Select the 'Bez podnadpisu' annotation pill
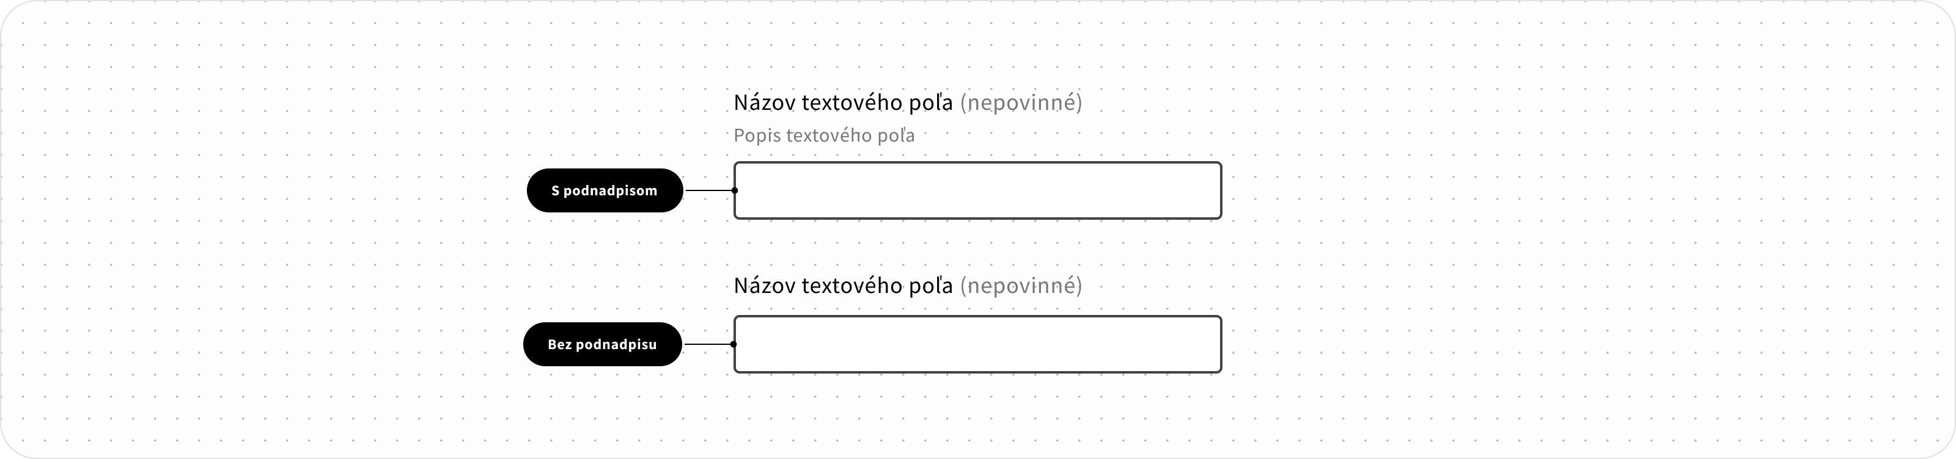The image size is (1956, 459). (x=602, y=344)
